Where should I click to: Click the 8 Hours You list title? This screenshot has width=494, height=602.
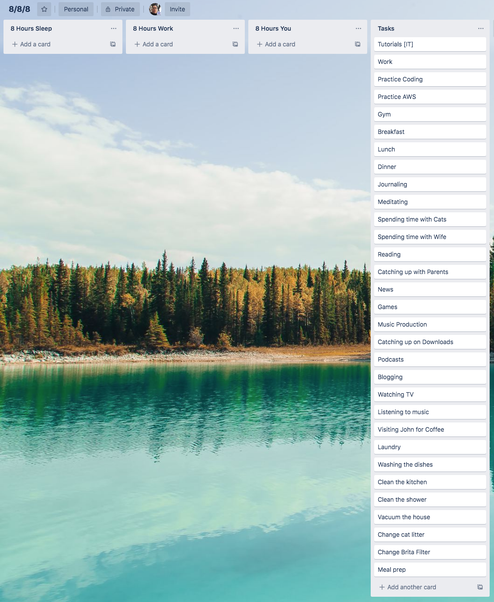273,28
